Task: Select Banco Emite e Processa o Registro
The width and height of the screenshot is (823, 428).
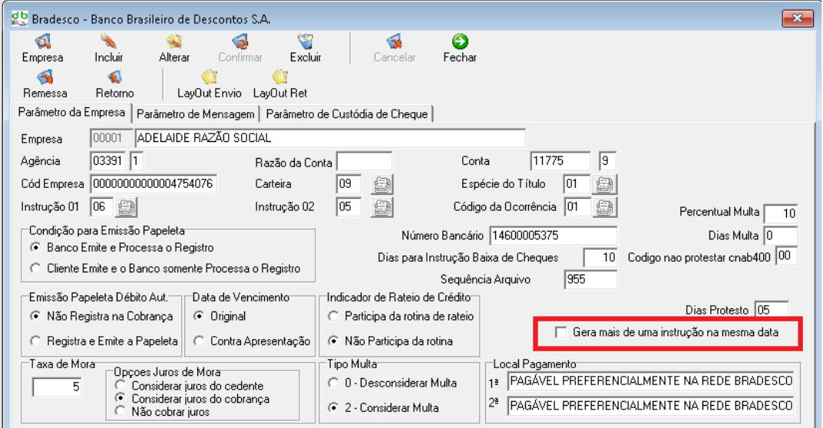Action: click(x=35, y=247)
